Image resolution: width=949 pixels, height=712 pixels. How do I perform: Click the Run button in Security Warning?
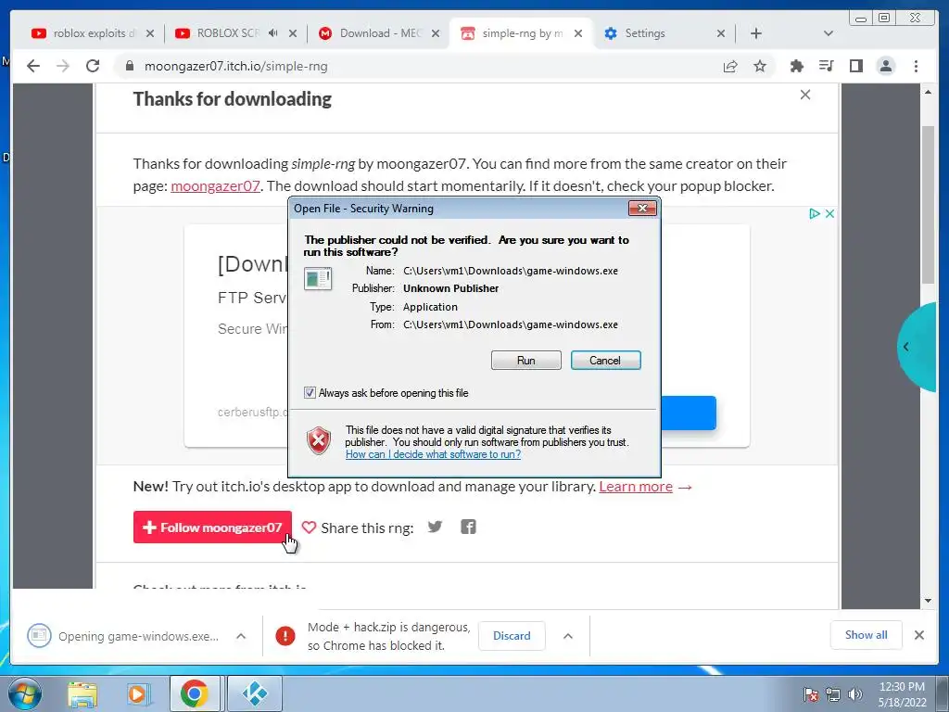click(526, 361)
